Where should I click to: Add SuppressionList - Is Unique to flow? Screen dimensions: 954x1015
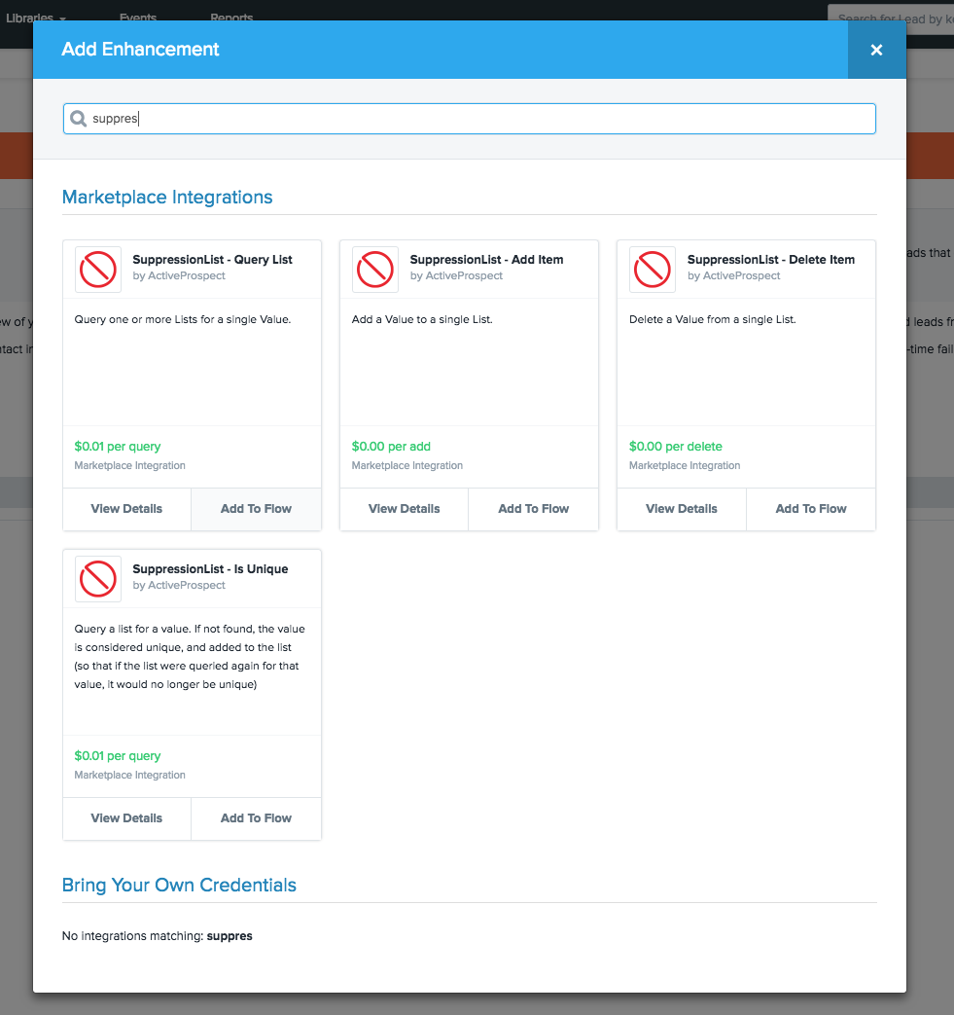(x=256, y=818)
